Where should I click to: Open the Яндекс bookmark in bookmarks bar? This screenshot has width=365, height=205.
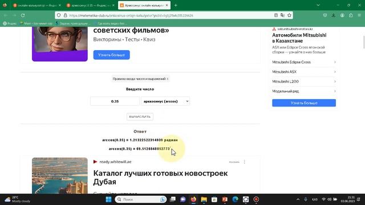pyautogui.click(x=10, y=23)
